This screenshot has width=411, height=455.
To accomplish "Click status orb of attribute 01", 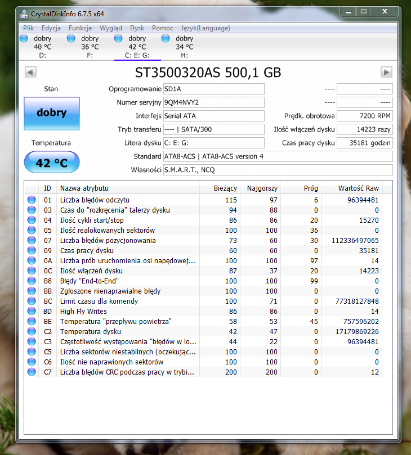I will coord(32,200).
